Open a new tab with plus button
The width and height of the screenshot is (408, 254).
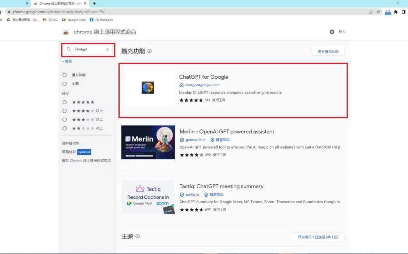pyautogui.click(x=94, y=3)
